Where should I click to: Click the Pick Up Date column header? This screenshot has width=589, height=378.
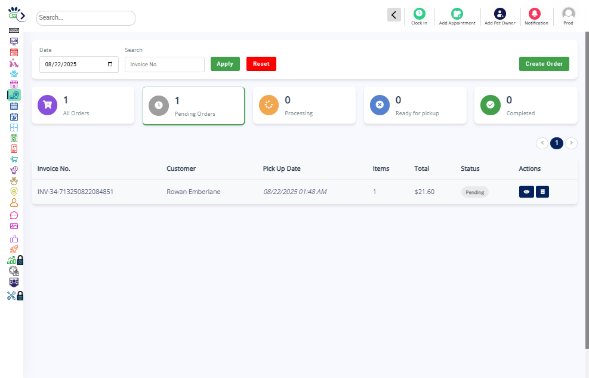(282, 169)
